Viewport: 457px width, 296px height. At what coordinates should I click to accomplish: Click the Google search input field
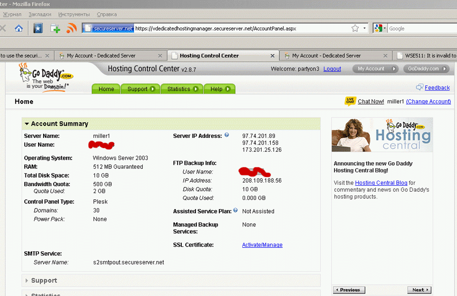[422, 28]
